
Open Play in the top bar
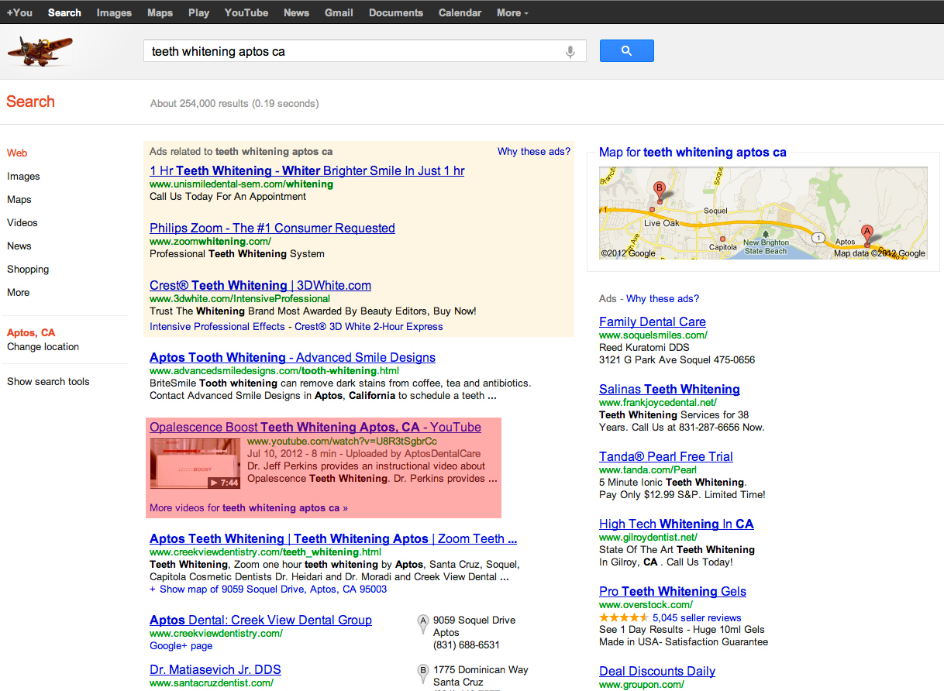[198, 12]
